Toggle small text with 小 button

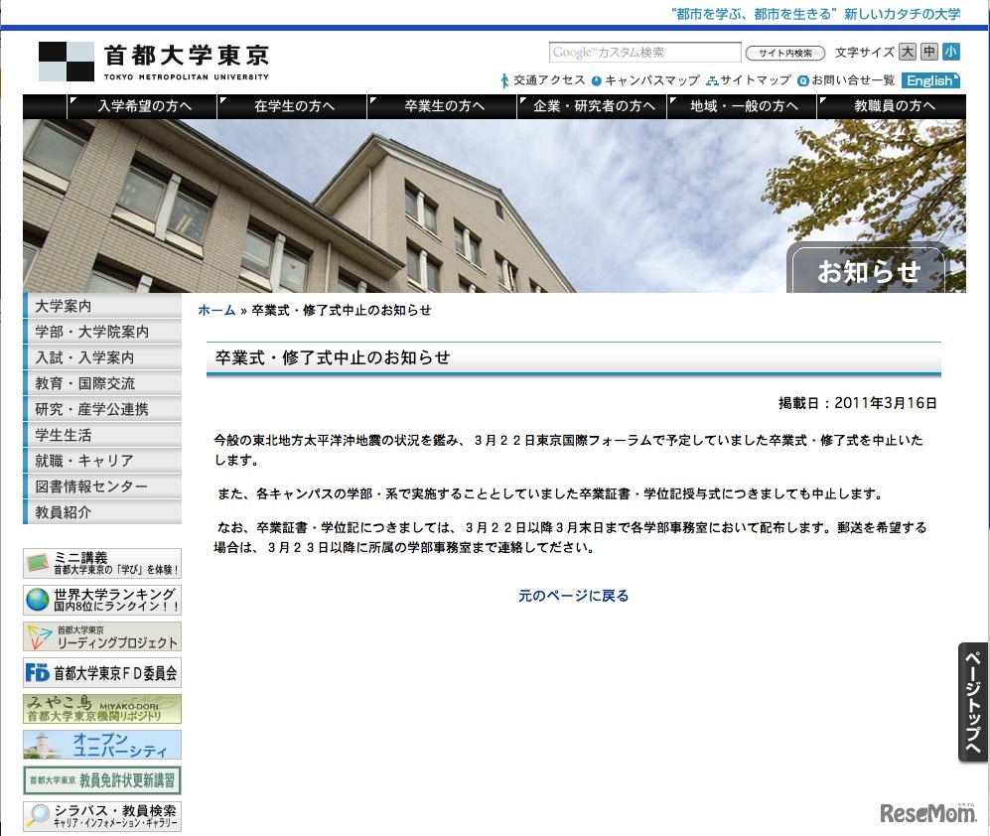click(x=950, y=52)
